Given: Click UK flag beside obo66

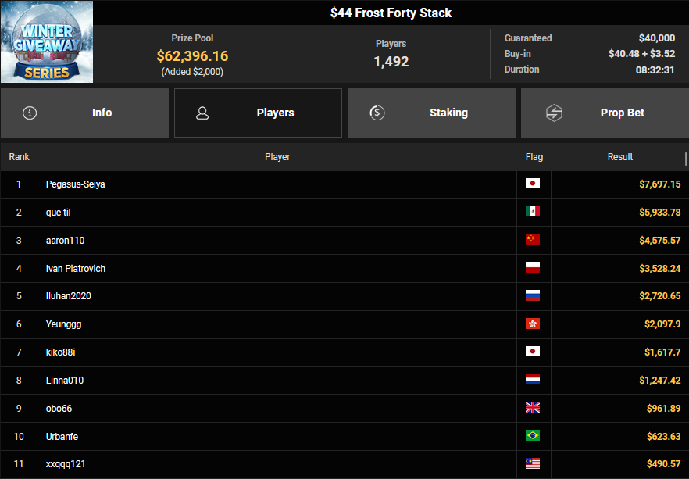Looking at the screenshot, I should point(533,408).
